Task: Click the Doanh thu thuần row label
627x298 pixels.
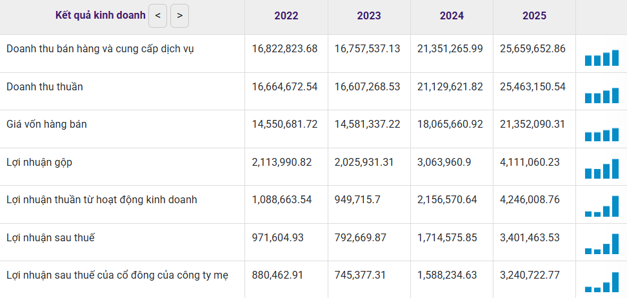Action: click(45, 86)
